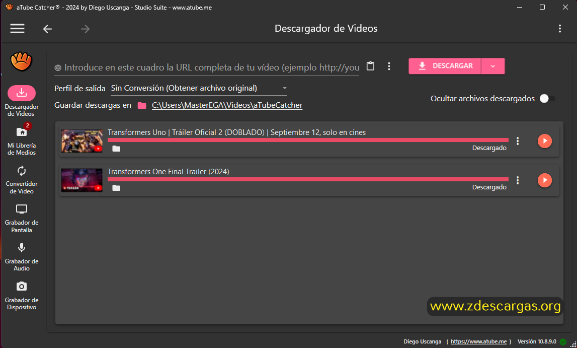This screenshot has width=577, height=348.
Task: Click the Versión 10.8.9.0 text
Action: point(537,342)
